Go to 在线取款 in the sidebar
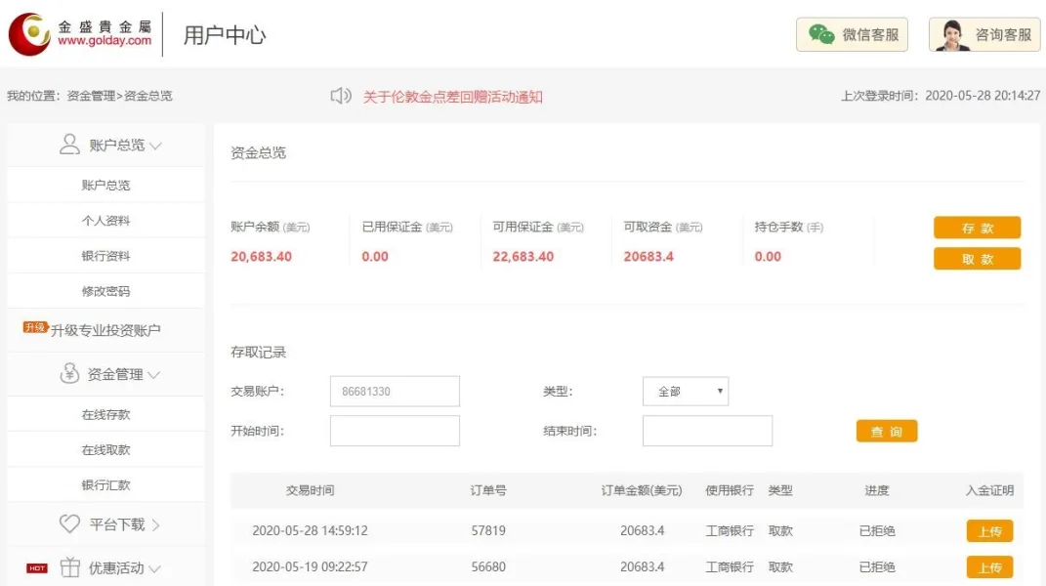 105,450
